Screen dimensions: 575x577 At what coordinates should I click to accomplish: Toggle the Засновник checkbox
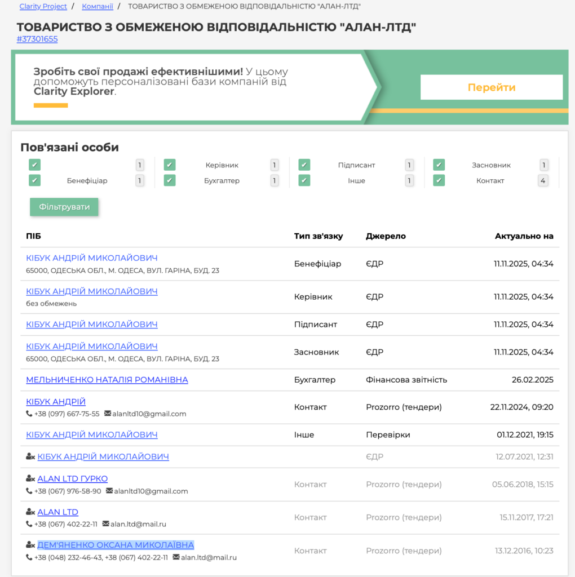(x=439, y=165)
